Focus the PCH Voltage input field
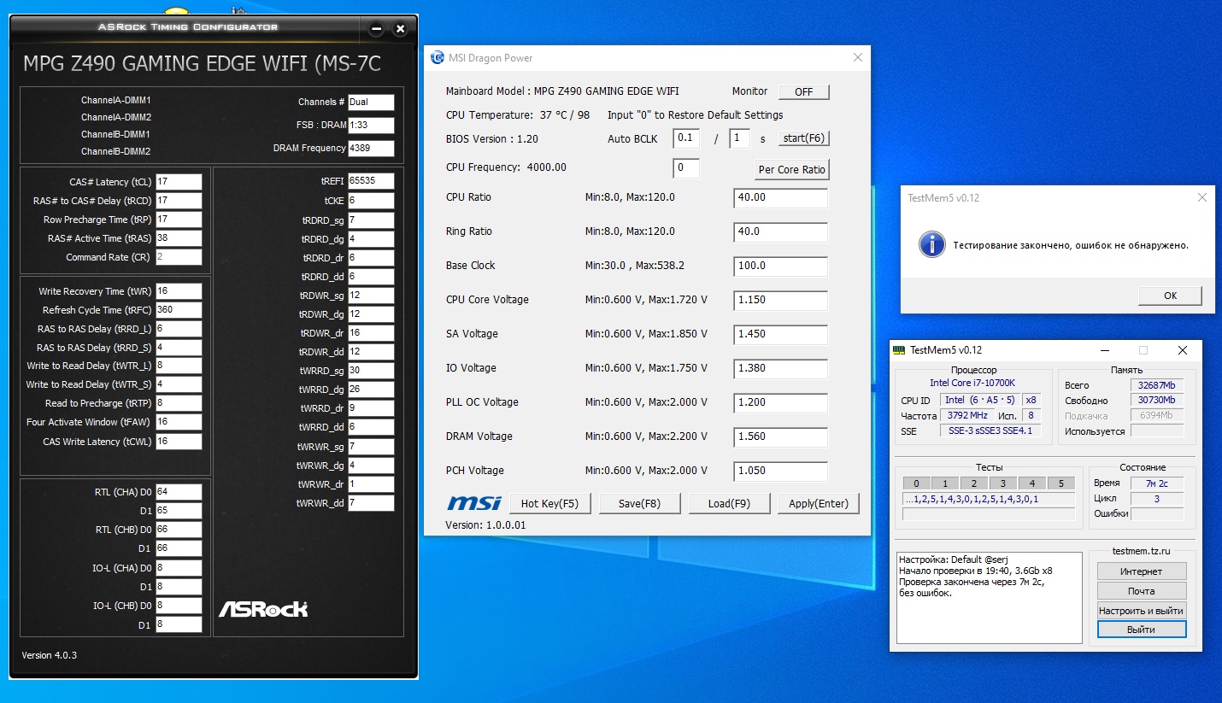1222x703 pixels. [780, 472]
